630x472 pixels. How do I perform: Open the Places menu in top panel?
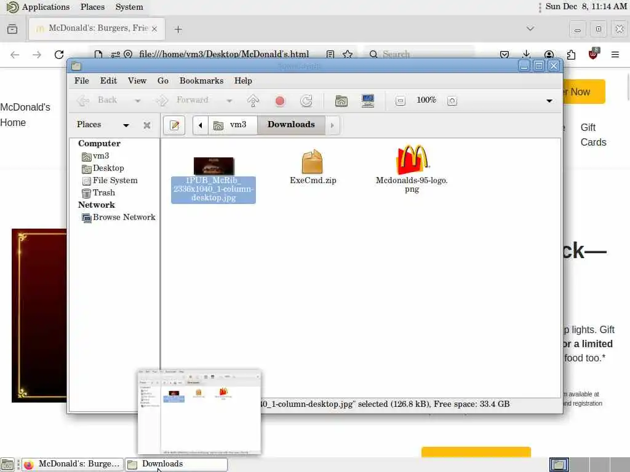pos(92,7)
